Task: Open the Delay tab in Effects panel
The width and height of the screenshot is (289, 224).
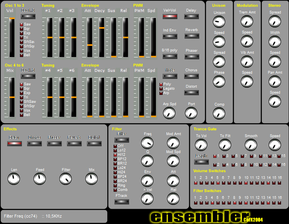Action: point(15,143)
